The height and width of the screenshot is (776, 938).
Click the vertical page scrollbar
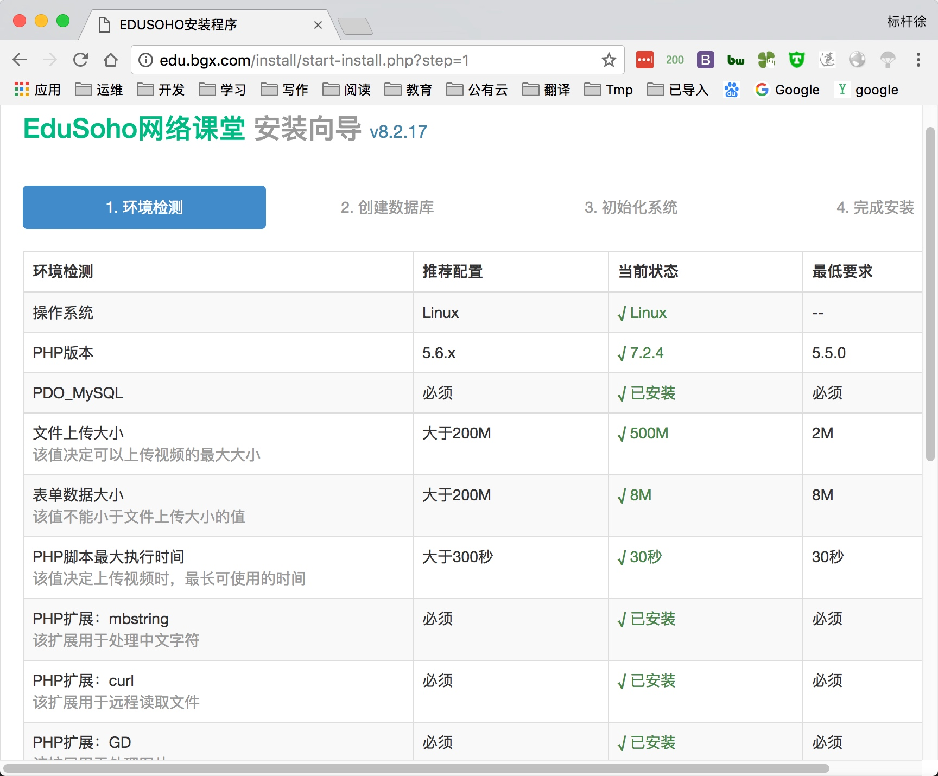tap(930, 293)
